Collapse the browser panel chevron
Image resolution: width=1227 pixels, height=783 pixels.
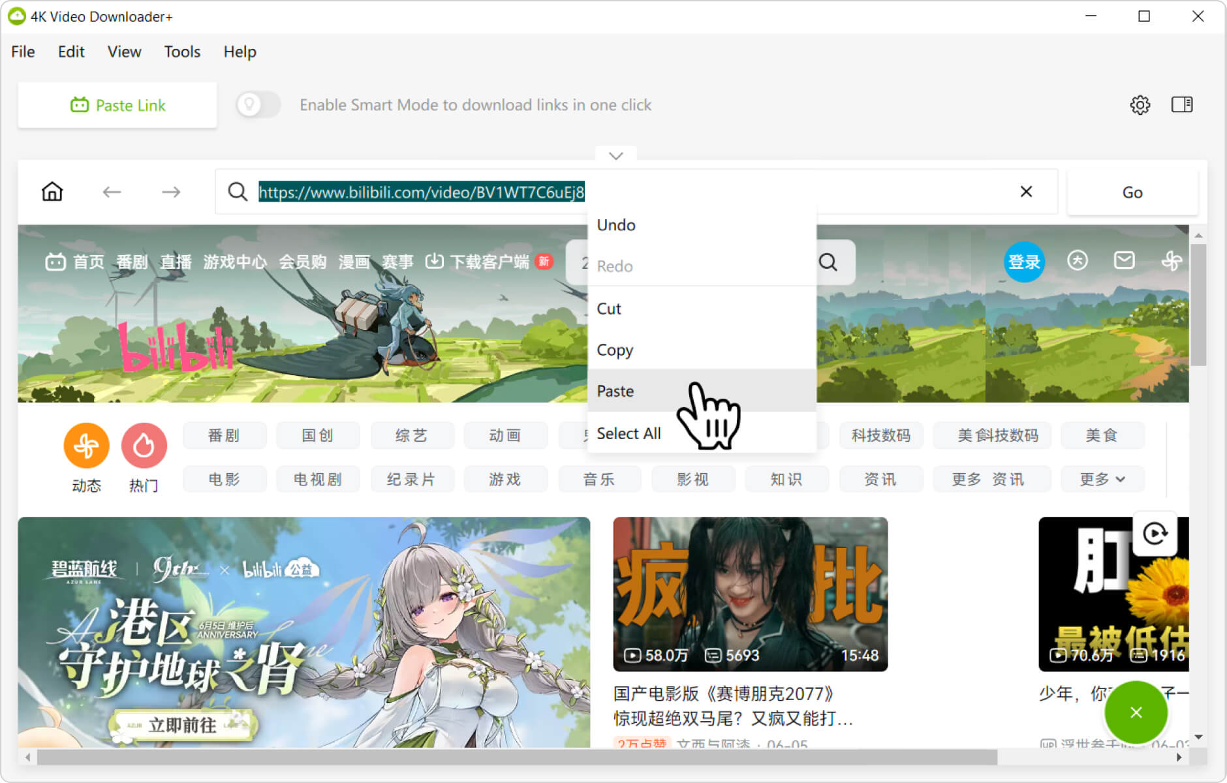[616, 155]
